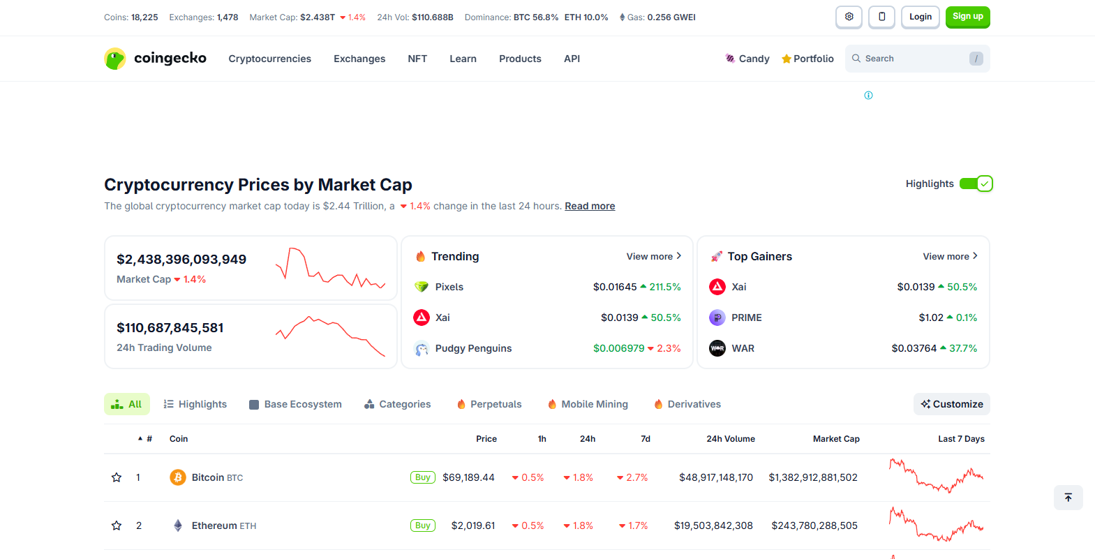1095x559 pixels.
Task: Open the 24h Trading Volume chart card
Action: click(x=251, y=336)
